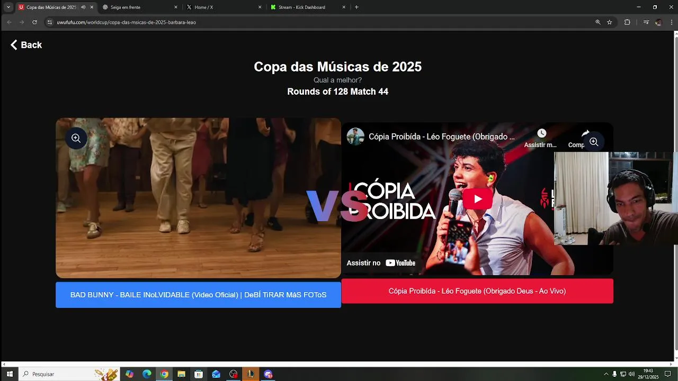Open the media controls playlist icon
This screenshot has width=678, height=381.
646,22
